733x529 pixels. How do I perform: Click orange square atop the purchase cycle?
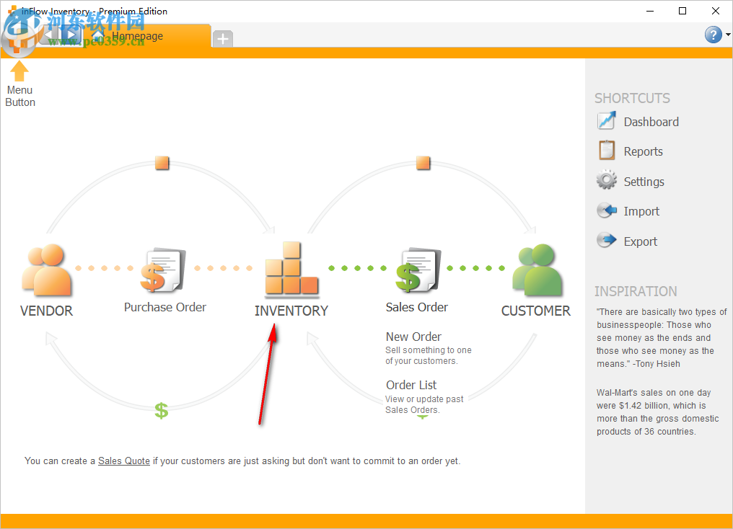pyautogui.click(x=162, y=163)
